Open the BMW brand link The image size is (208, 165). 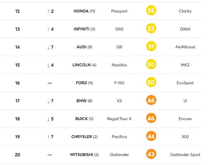click(x=81, y=101)
